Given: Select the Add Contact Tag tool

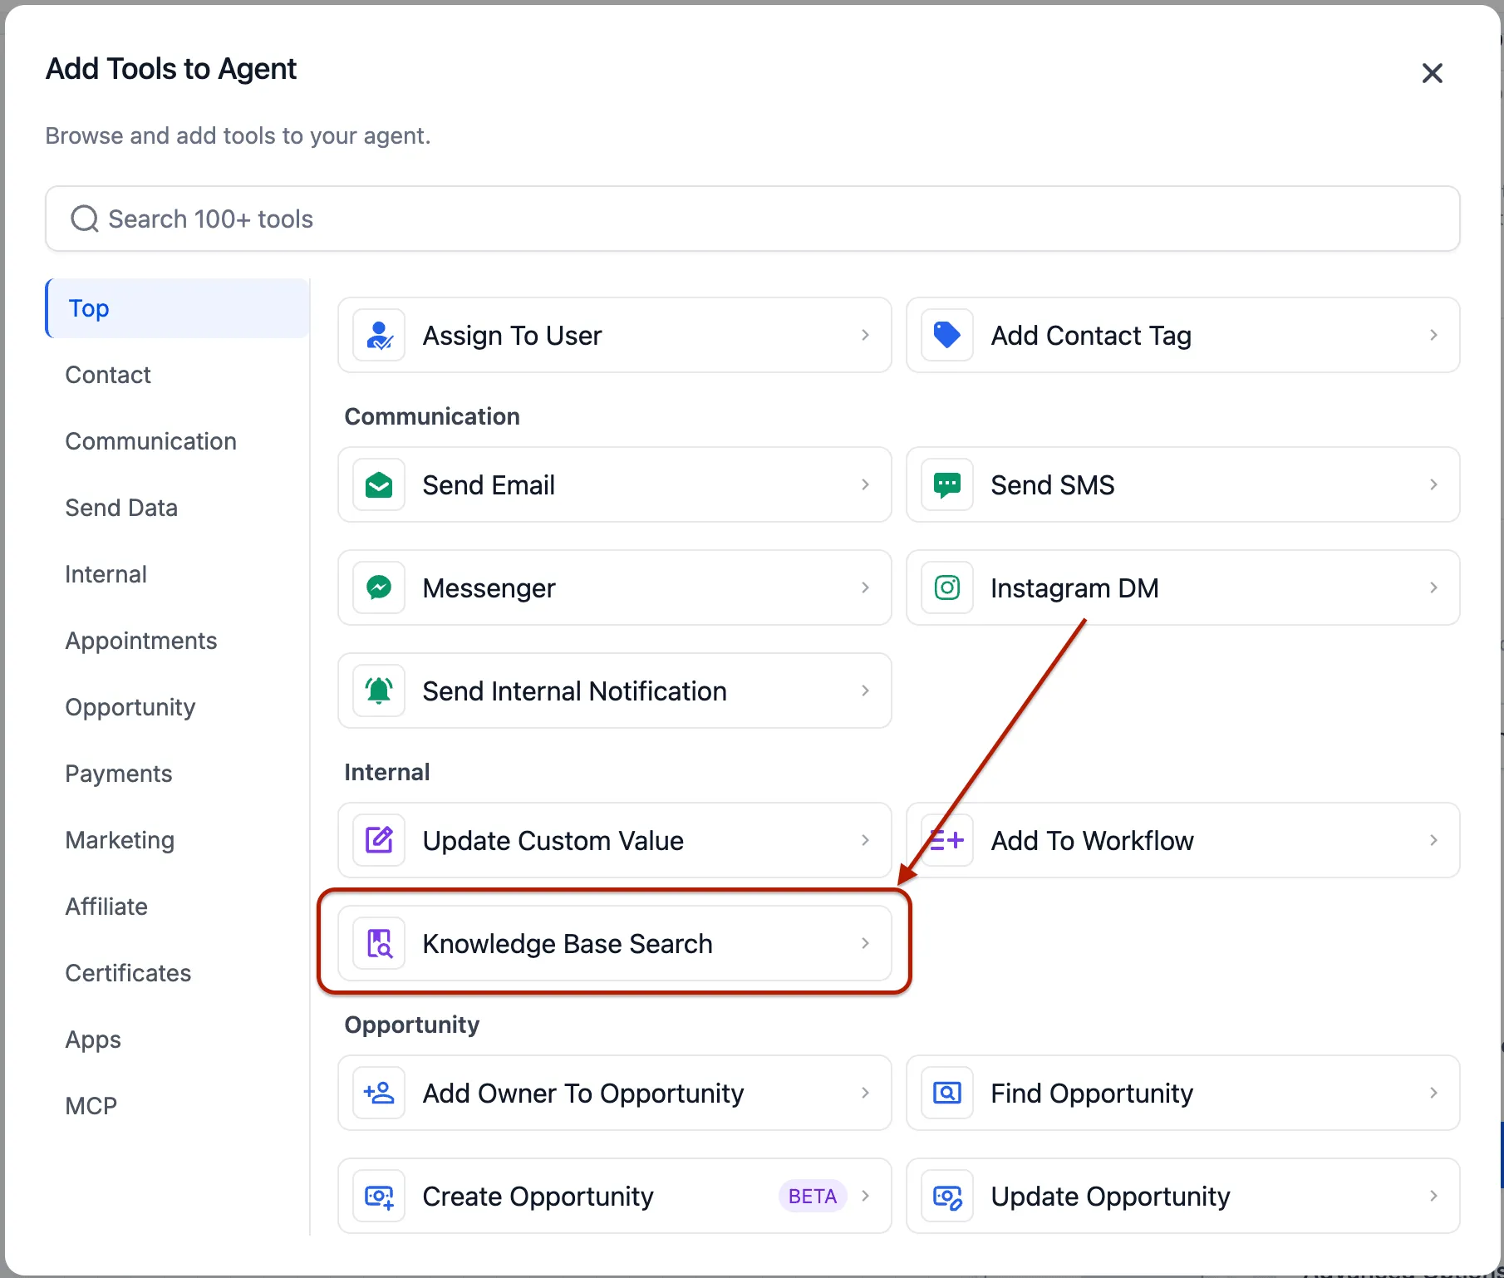Looking at the screenshot, I should point(1183,335).
